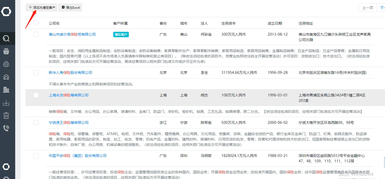Check the row for 中国平安保险（集团）股份有限公司
385x179 pixels.
click(x=36, y=156)
